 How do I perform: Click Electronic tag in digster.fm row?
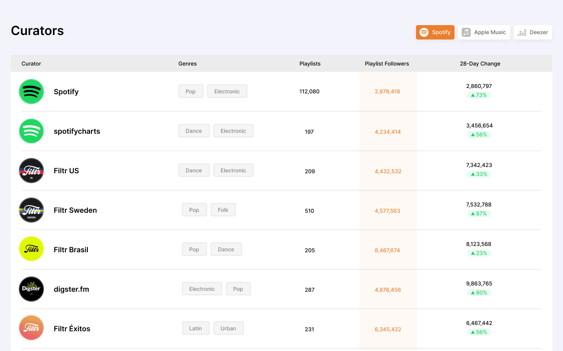pos(202,289)
